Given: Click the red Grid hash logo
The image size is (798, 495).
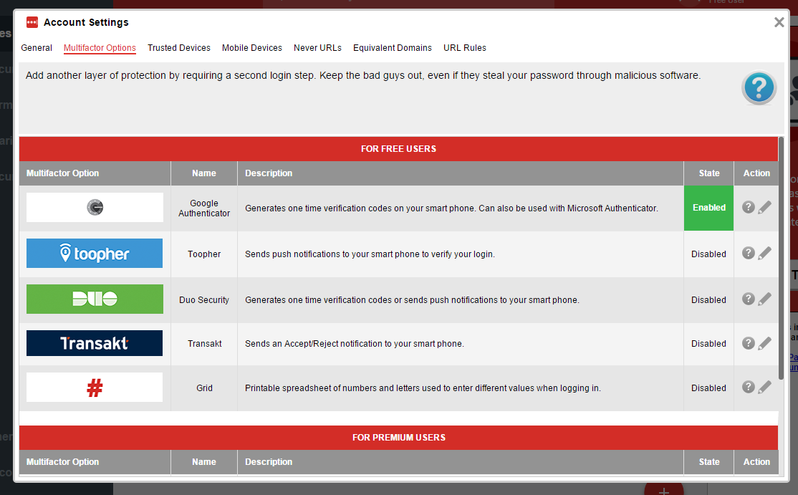Looking at the screenshot, I should coord(95,387).
